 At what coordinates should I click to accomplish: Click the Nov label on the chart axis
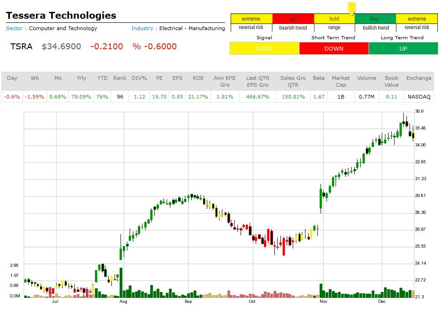[323, 302]
